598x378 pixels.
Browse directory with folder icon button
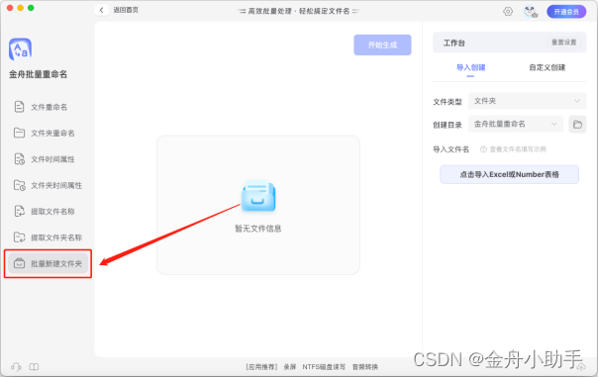pos(577,125)
